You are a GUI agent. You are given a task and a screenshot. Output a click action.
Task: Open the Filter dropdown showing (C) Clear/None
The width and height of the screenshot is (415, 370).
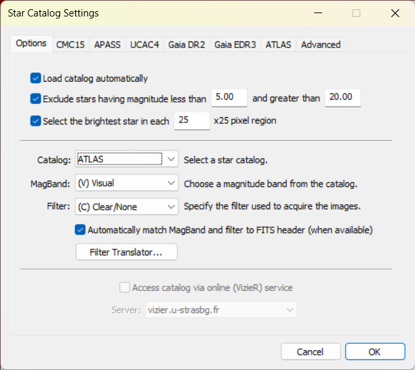(x=126, y=207)
